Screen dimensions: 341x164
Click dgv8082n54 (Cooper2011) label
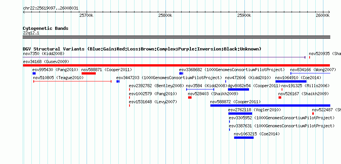tap(254, 86)
